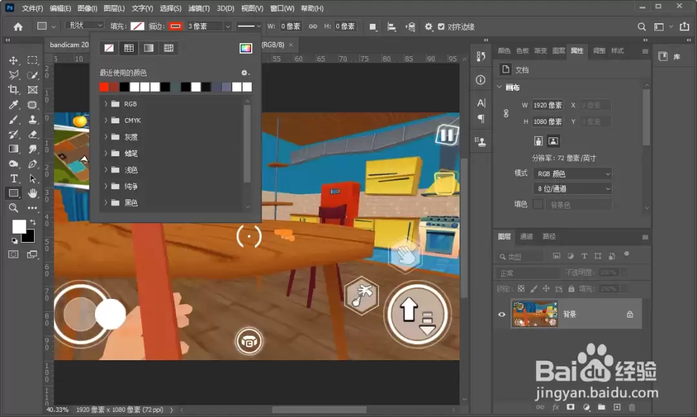Screen dimensions: 697x417
Task: Expand the RGB swatch folder
Action: [x=106, y=103]
